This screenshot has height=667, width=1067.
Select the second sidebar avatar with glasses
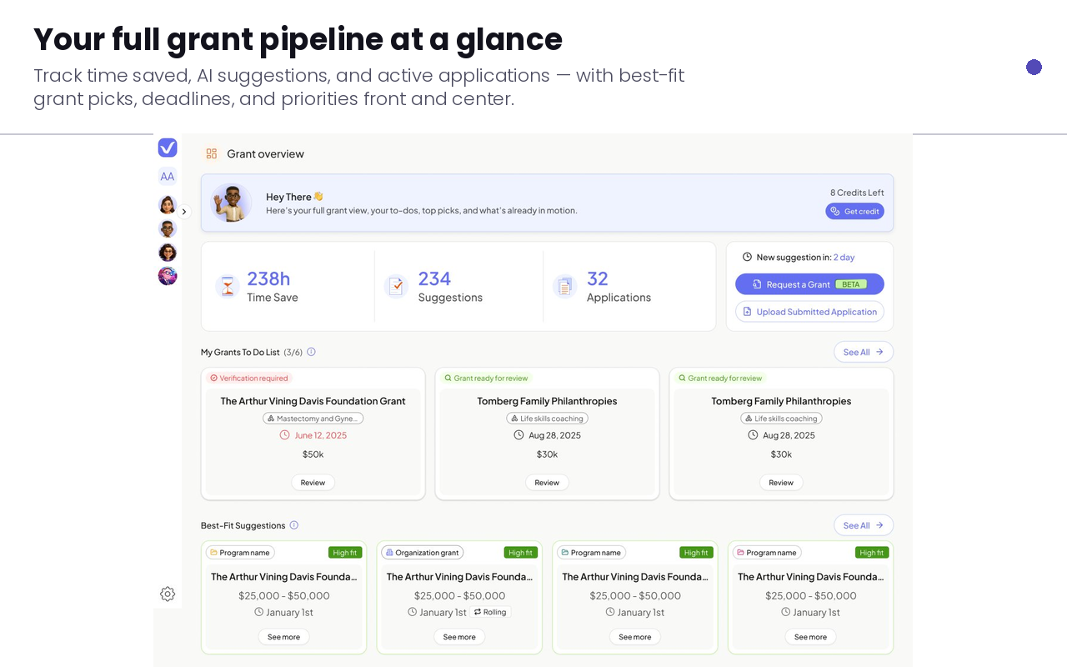[x=168, y=228]
